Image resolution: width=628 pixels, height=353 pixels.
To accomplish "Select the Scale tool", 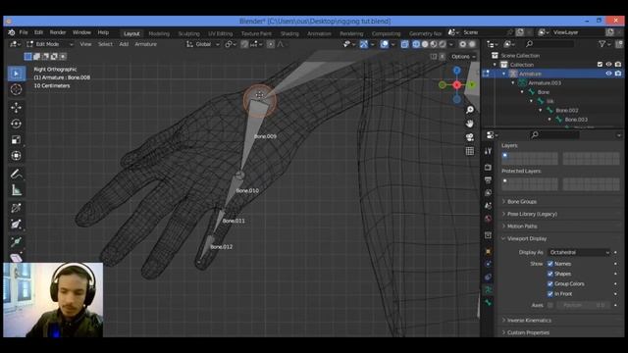I will (16, 139).
